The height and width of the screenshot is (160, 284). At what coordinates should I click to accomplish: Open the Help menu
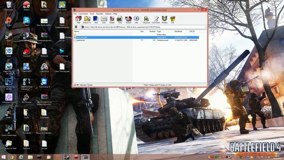(x=115, y=14)
